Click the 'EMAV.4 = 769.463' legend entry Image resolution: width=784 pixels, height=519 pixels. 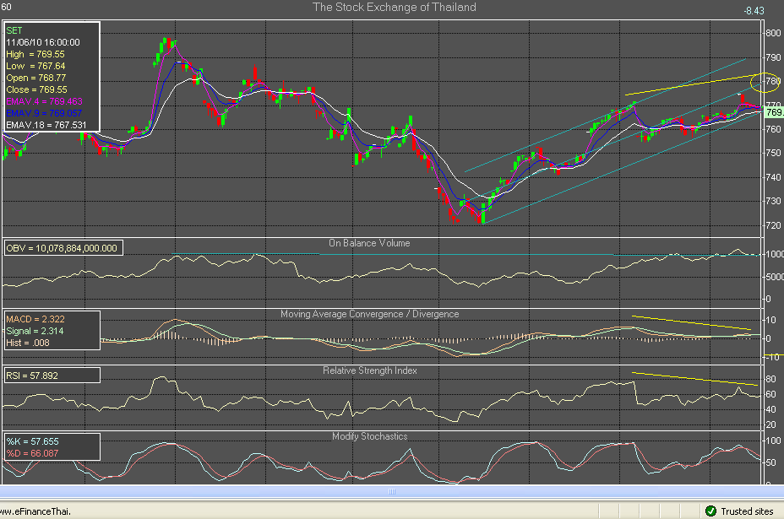point(44,101)
